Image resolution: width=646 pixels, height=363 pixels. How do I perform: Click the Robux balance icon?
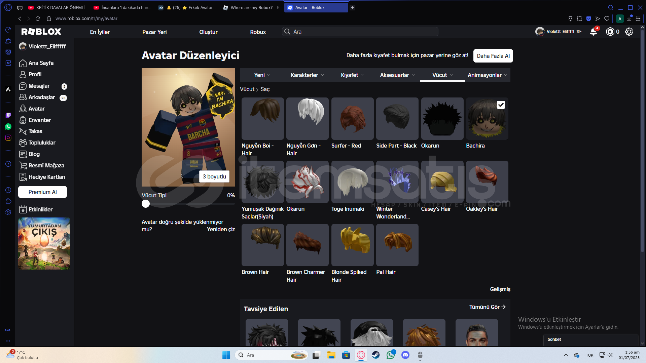[x=610, y=32]
